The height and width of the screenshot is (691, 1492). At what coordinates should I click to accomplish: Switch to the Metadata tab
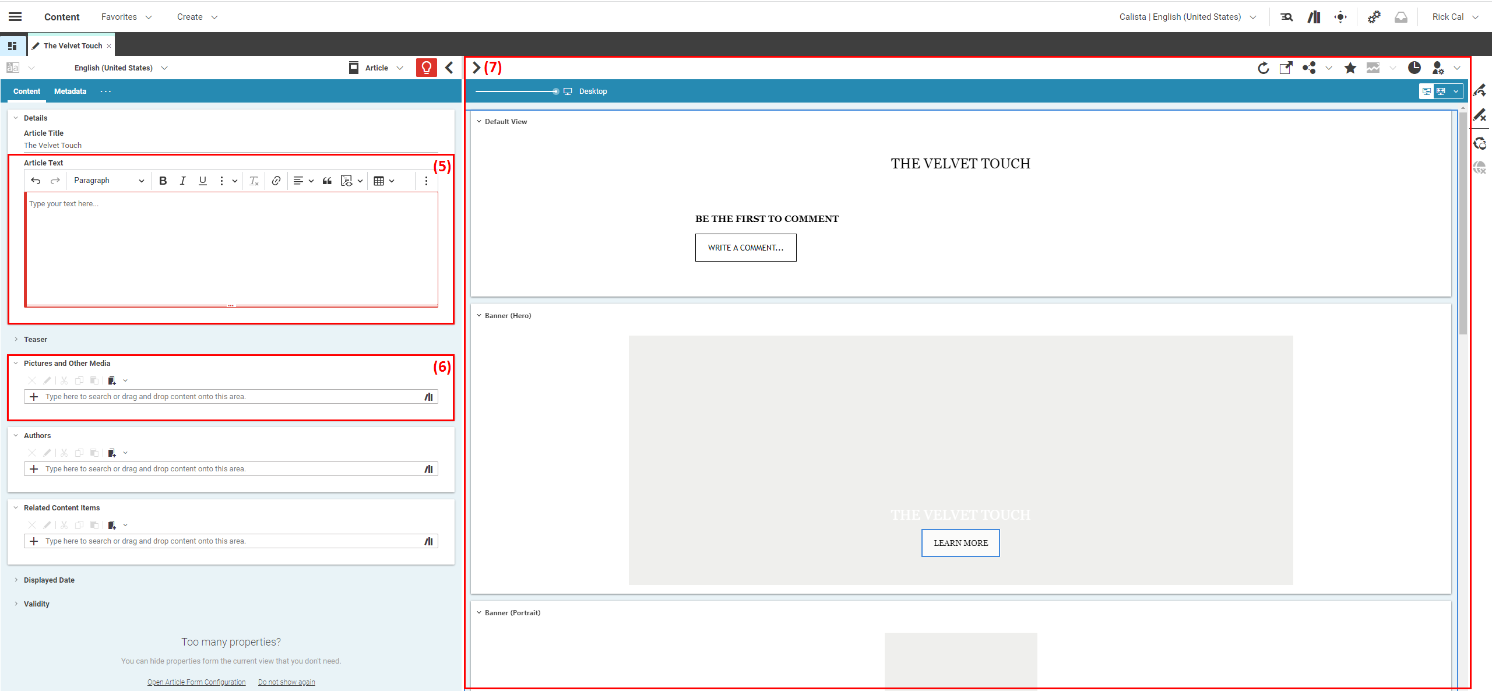tap(70, 91)
